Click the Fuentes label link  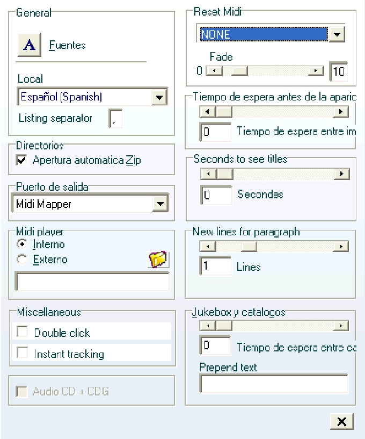pyautogui.click(x=68, y=45)
